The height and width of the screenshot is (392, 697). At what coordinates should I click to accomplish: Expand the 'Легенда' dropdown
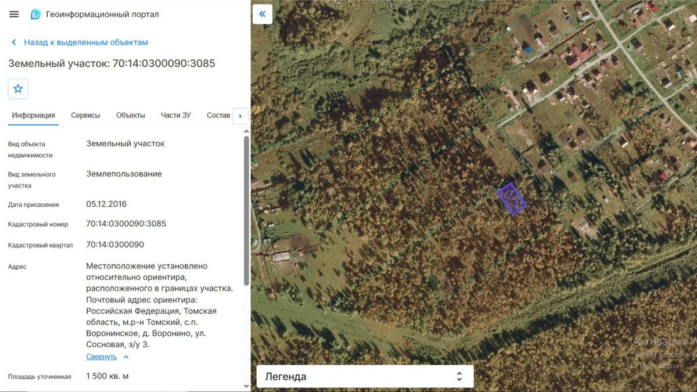(365, 376)
